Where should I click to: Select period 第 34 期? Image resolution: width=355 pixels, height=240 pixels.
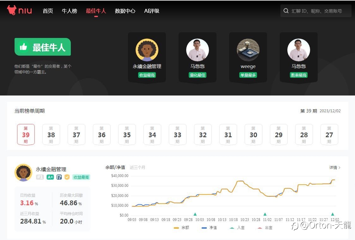[152, 134]
